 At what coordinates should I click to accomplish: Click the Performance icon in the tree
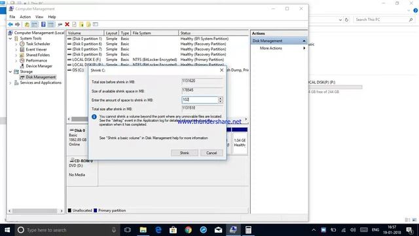click(x=22, y=60)
